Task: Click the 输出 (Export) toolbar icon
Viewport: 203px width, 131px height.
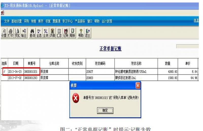Action: click(24, 33)
